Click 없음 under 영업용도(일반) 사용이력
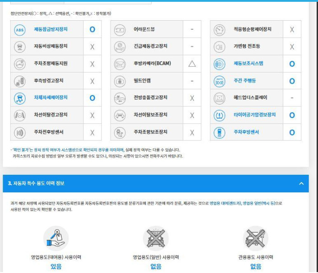Viewport: 318px width, 273px height. pos(156,266)
